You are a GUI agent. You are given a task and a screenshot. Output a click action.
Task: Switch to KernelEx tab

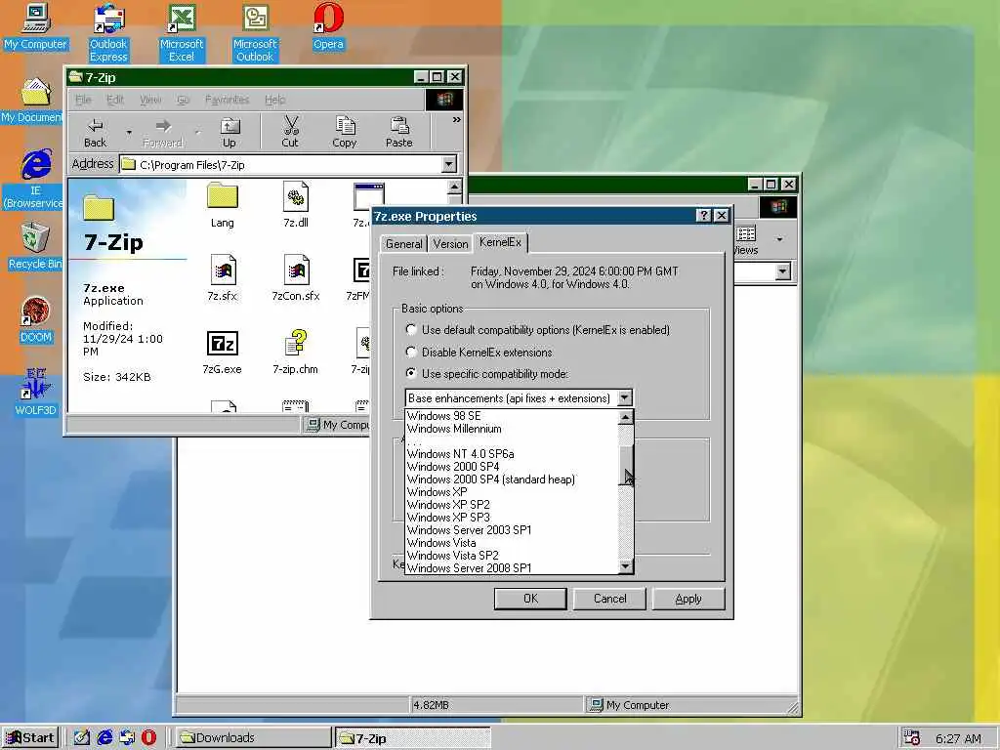tap(501, 242)
